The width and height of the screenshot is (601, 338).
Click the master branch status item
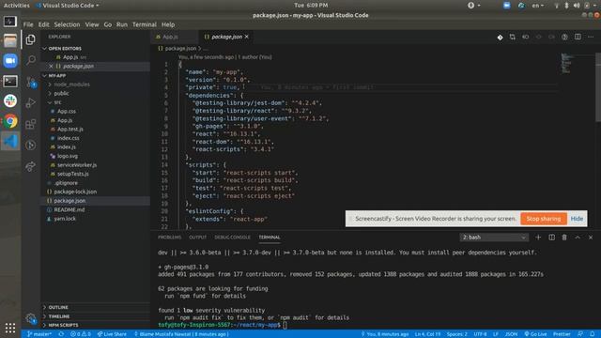tap(39, 334)
